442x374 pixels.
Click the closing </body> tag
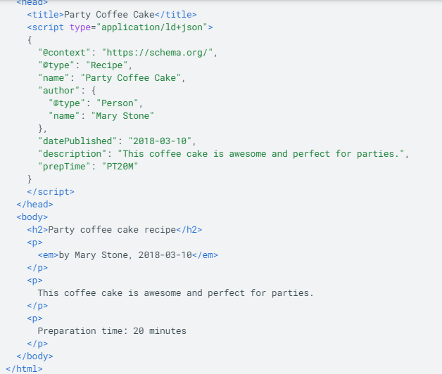click(x=34, y=356)
